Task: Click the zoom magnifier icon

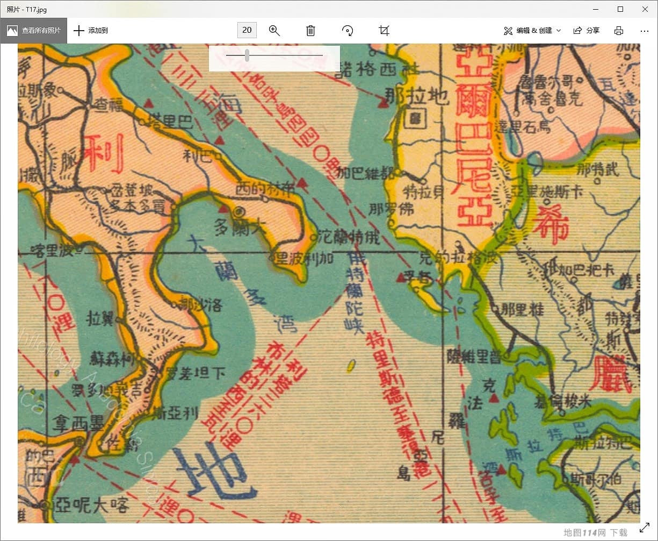Action: click(274, 31)
